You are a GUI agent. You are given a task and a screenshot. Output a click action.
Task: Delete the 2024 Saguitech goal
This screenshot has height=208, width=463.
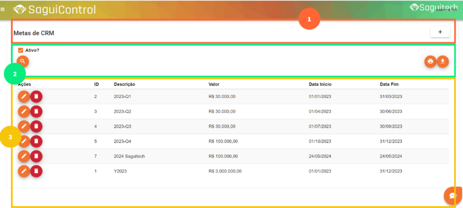36,156
